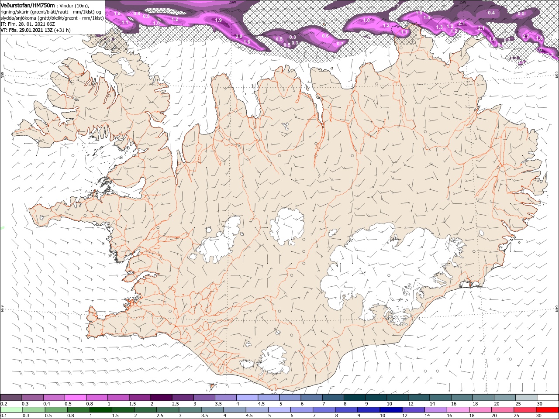Select light grey 25 swatch, top legend row
559x419 pixels.
point(526,397)
